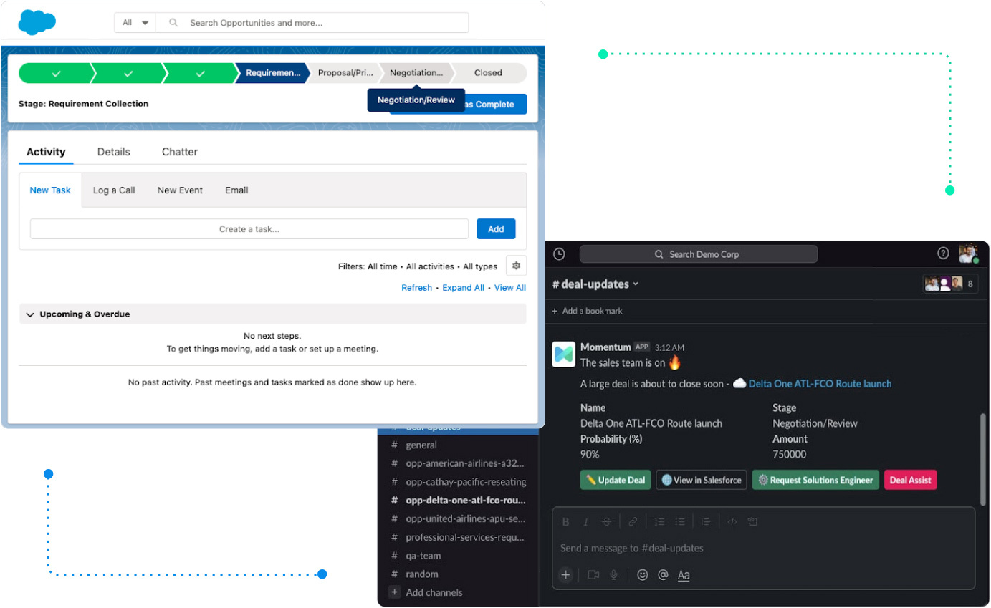Click the second completed path stage

(128, 72)
